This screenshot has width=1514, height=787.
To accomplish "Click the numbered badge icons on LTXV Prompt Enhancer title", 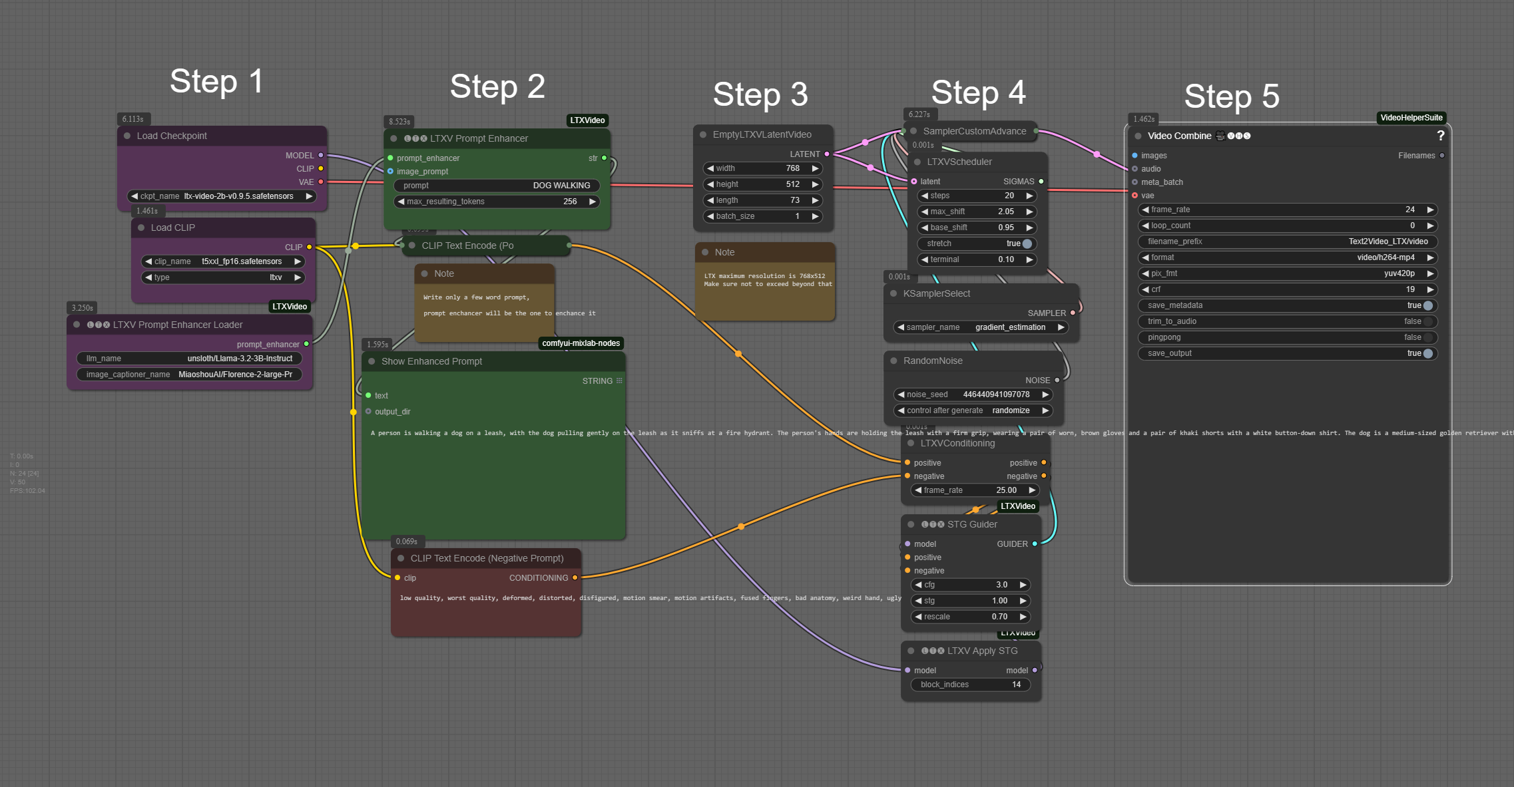I will [414, 138].
